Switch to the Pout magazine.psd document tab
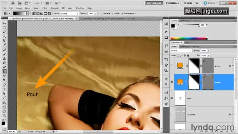Screen dimensions: 238x134 [107, 19]
